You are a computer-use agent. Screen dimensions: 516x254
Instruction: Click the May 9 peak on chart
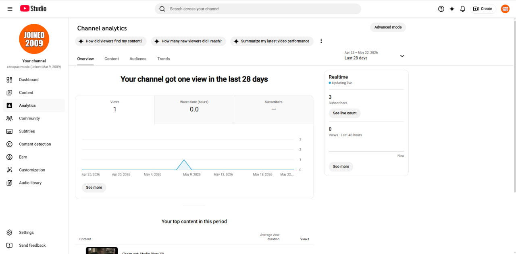coord(184,160)
